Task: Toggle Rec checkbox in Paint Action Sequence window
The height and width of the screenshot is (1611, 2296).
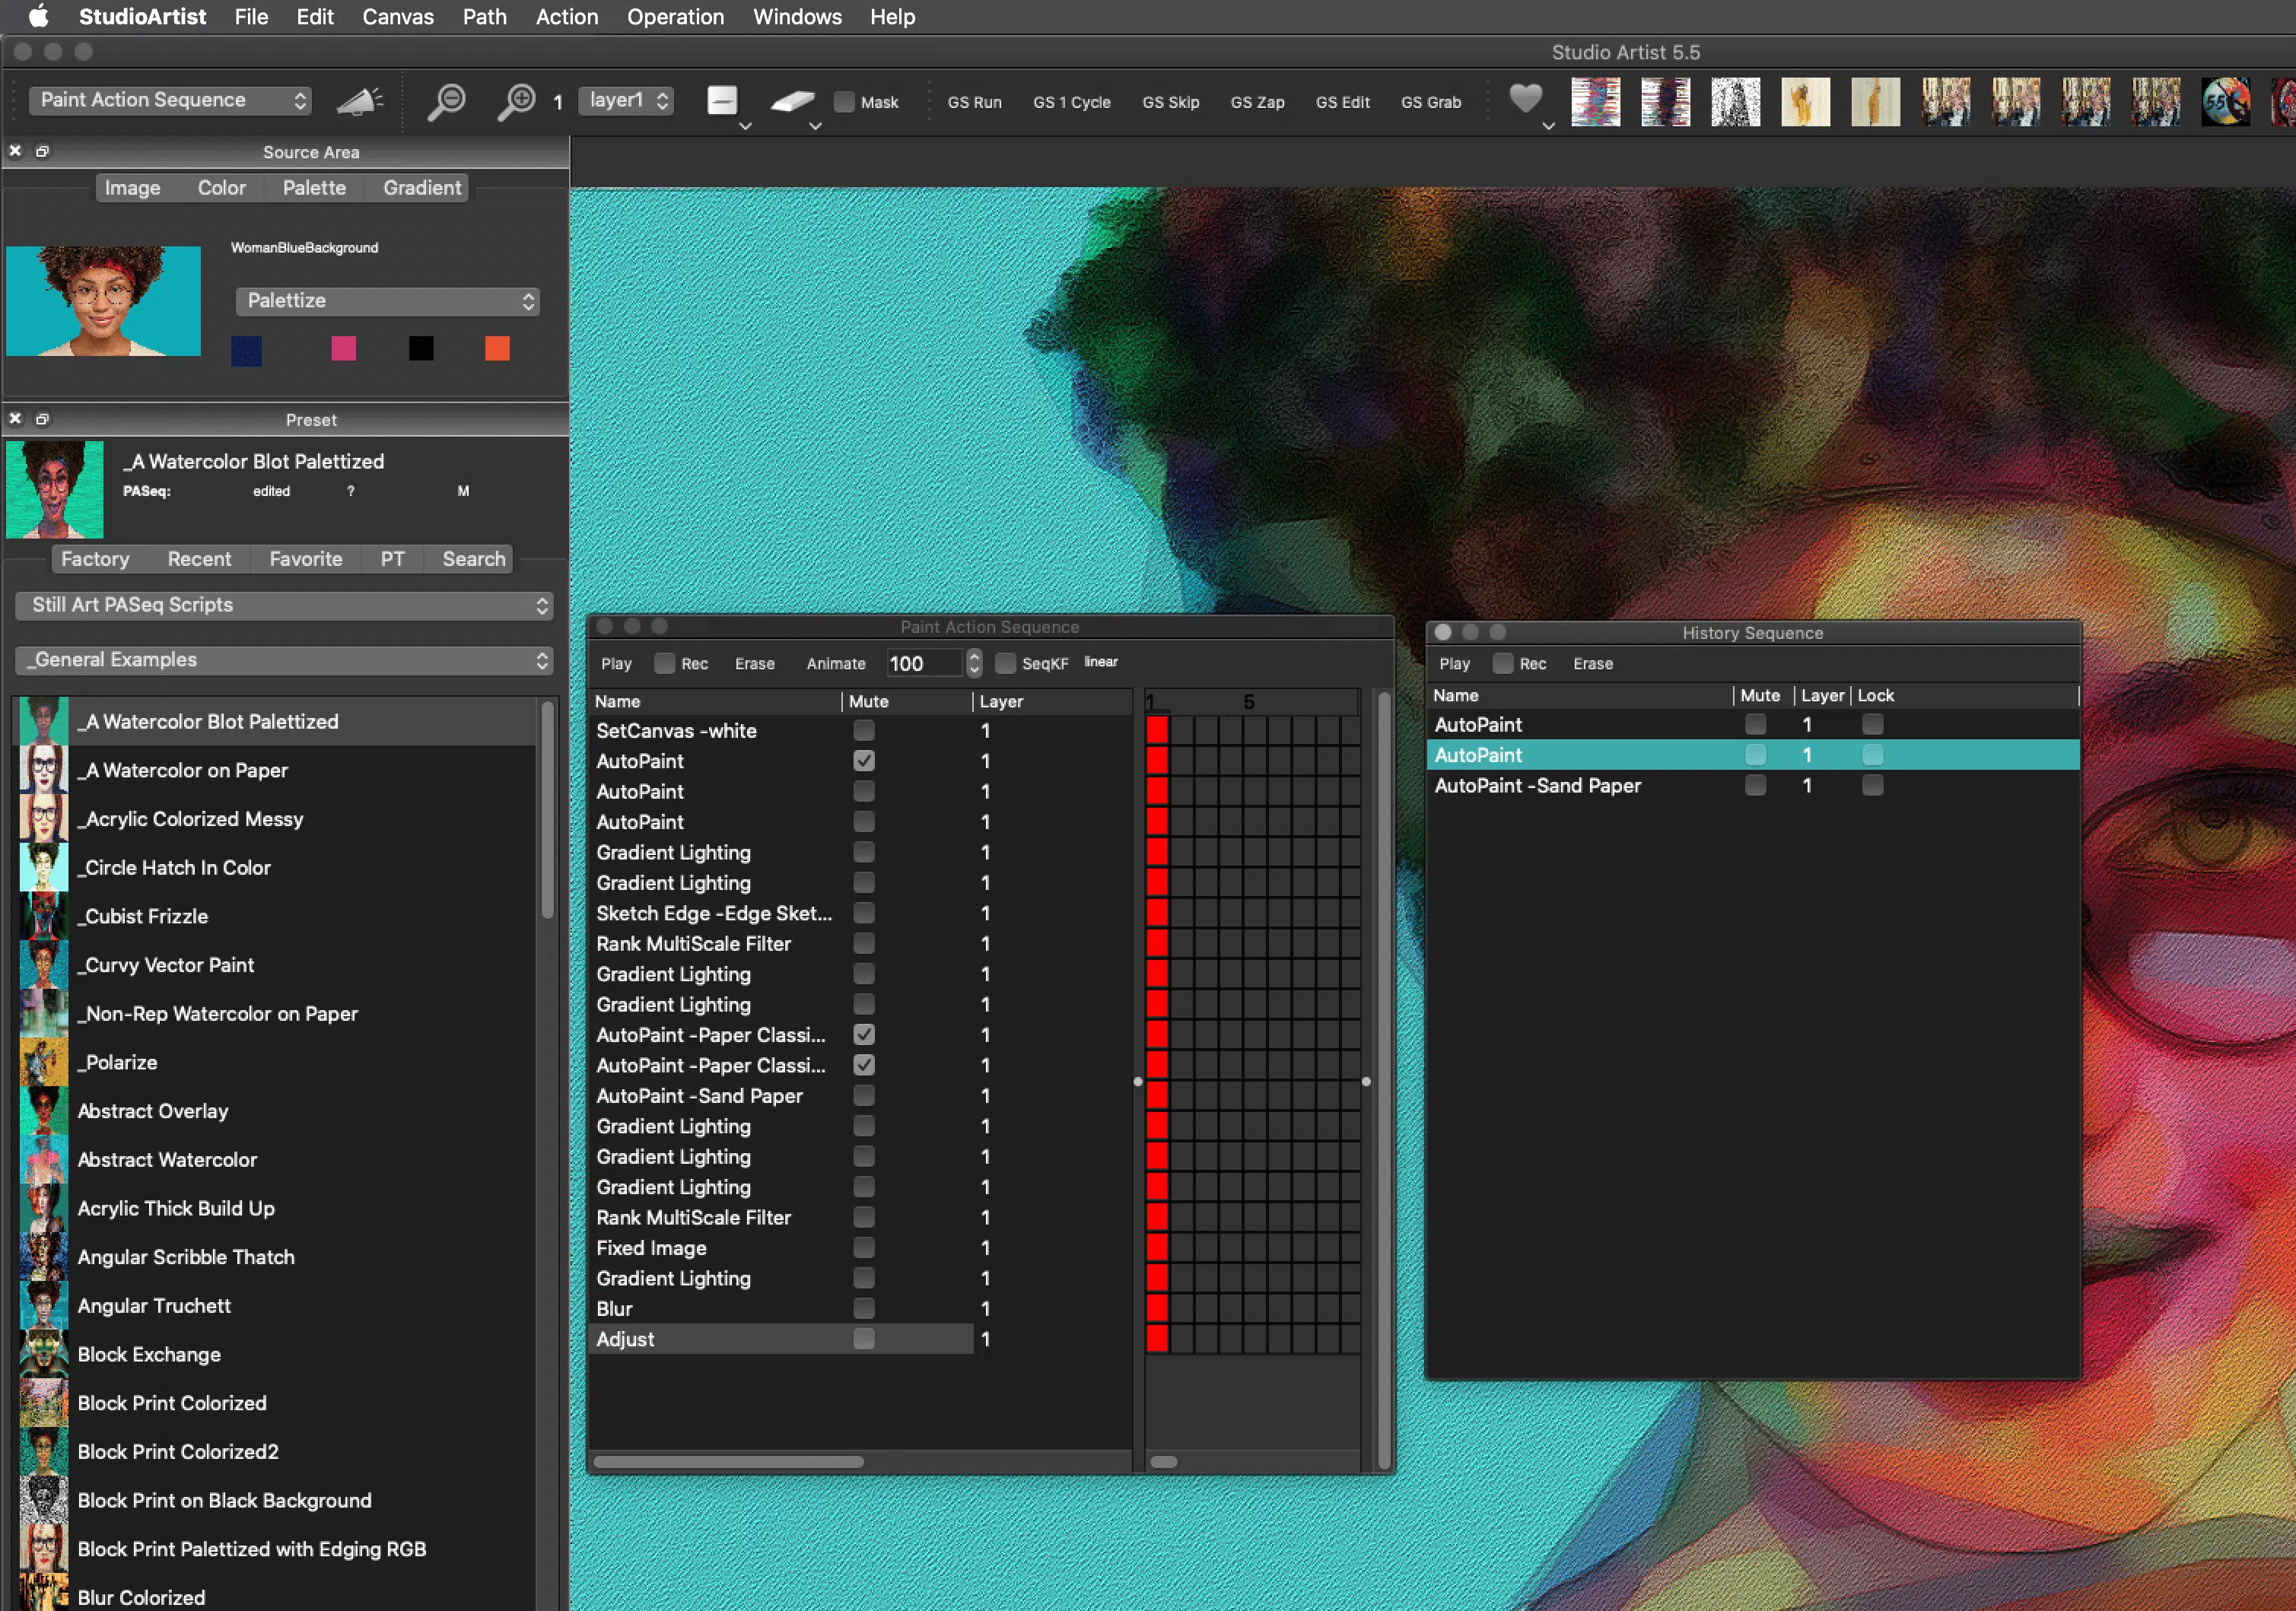Action: [x=664, y=663]
